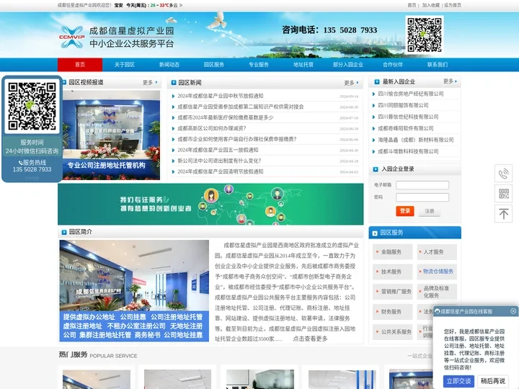
Task: Click the 人才服务 service button
Action: point(437,251)
